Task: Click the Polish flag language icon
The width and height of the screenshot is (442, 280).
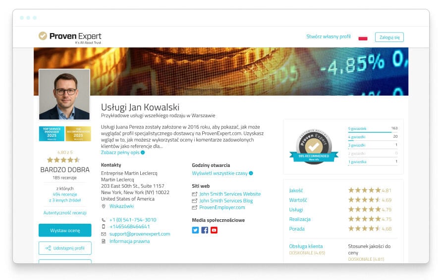Action: coord(363,38)
